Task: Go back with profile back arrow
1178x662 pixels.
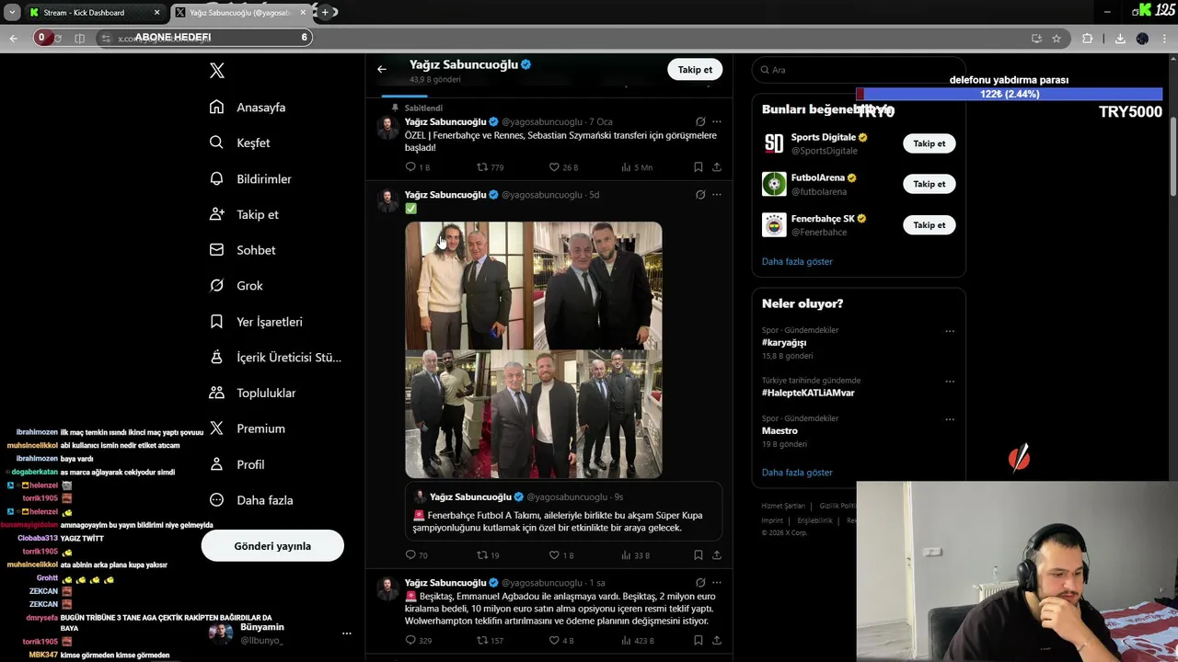Action: point(382,69)
